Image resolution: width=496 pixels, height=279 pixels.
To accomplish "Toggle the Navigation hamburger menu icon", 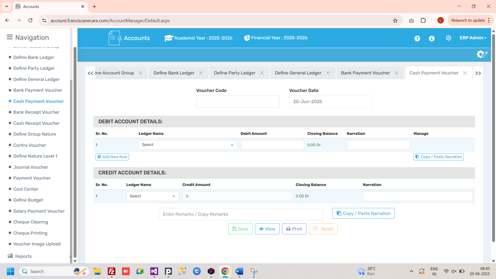I will coord(10,37).
